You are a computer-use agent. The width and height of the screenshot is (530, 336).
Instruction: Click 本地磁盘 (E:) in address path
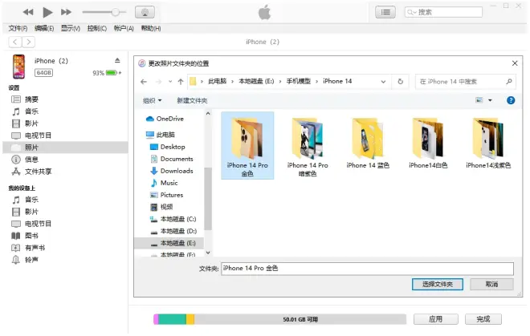tap(256, 81)
